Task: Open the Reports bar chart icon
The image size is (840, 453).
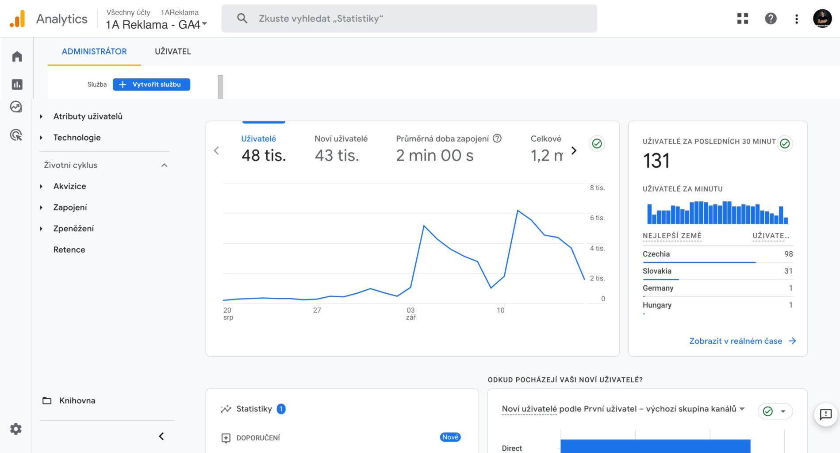Action: (x=17, y=84)
